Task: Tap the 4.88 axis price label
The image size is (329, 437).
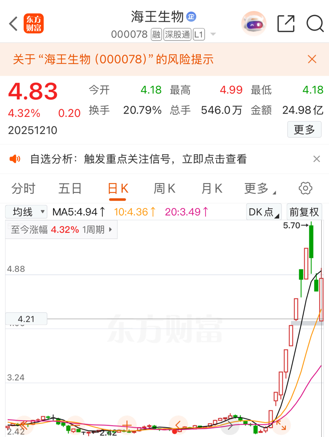Action: [16, 269]
